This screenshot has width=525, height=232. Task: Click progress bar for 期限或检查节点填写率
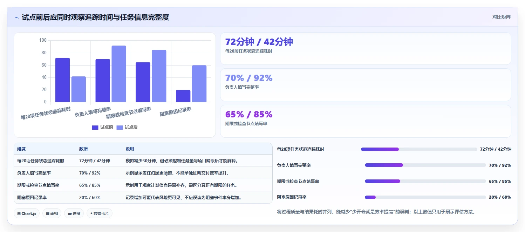tap(425, 181)
